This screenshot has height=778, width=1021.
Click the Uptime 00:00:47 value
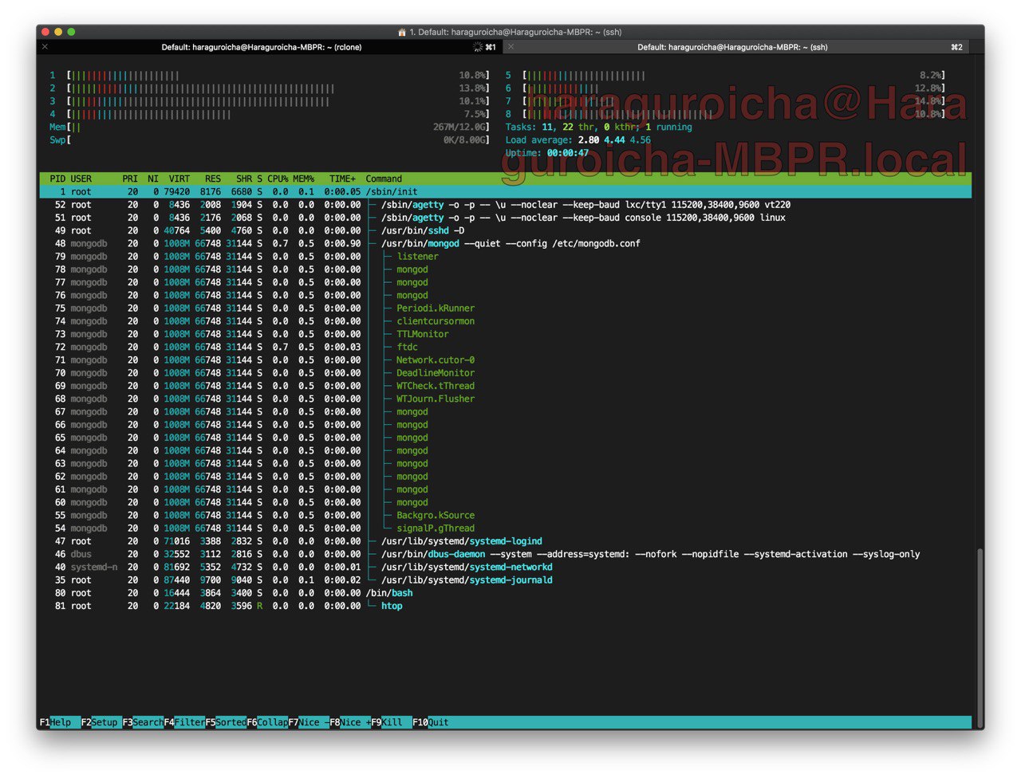click(x=568, y=153)
